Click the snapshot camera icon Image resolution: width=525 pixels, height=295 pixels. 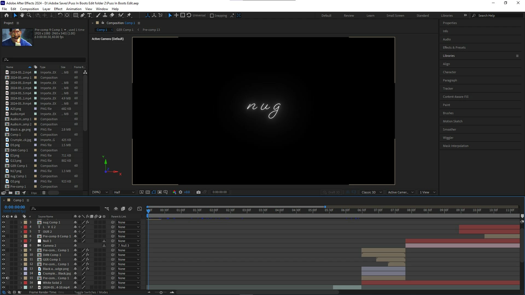(199, 192)
